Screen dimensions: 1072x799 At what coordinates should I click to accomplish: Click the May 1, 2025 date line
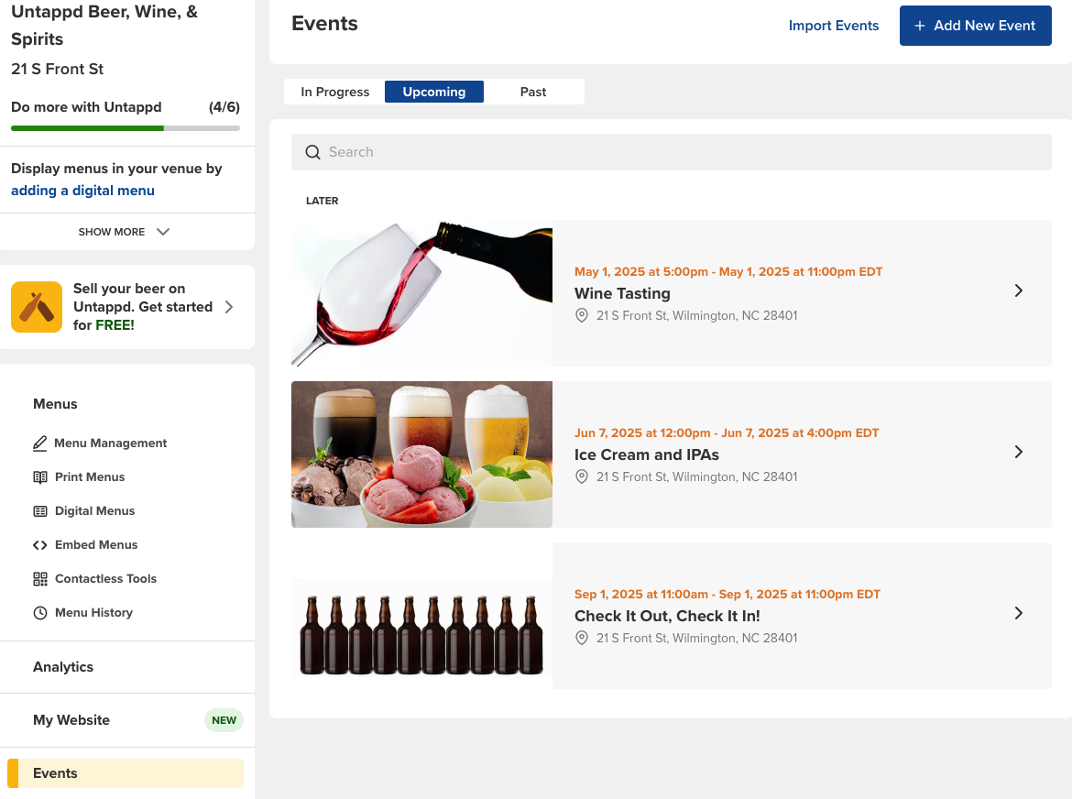728,272
